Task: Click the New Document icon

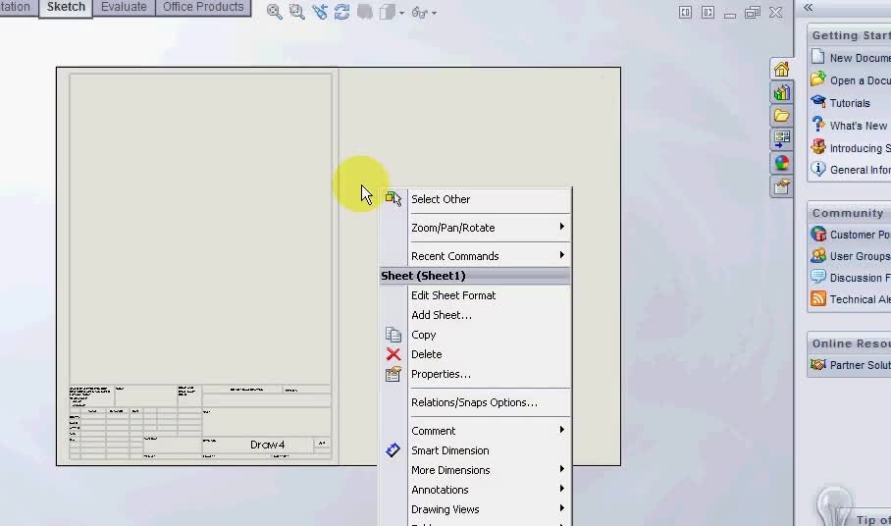Action: [x=818, y=57]
